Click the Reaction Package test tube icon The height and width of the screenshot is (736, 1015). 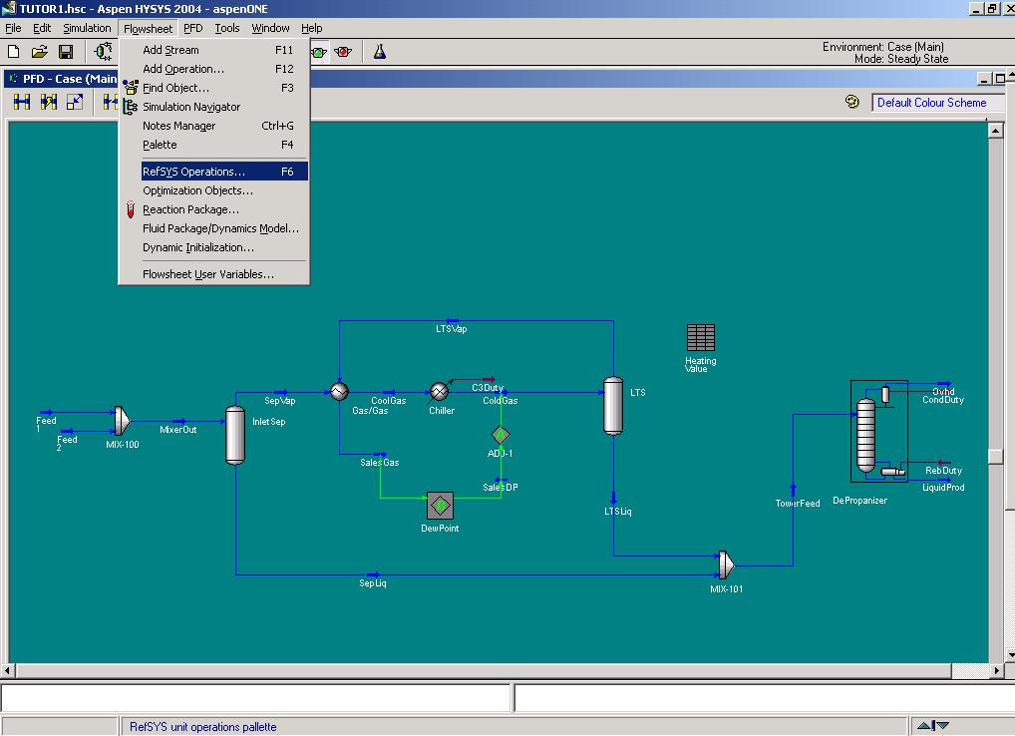click(x=130, y=209)
